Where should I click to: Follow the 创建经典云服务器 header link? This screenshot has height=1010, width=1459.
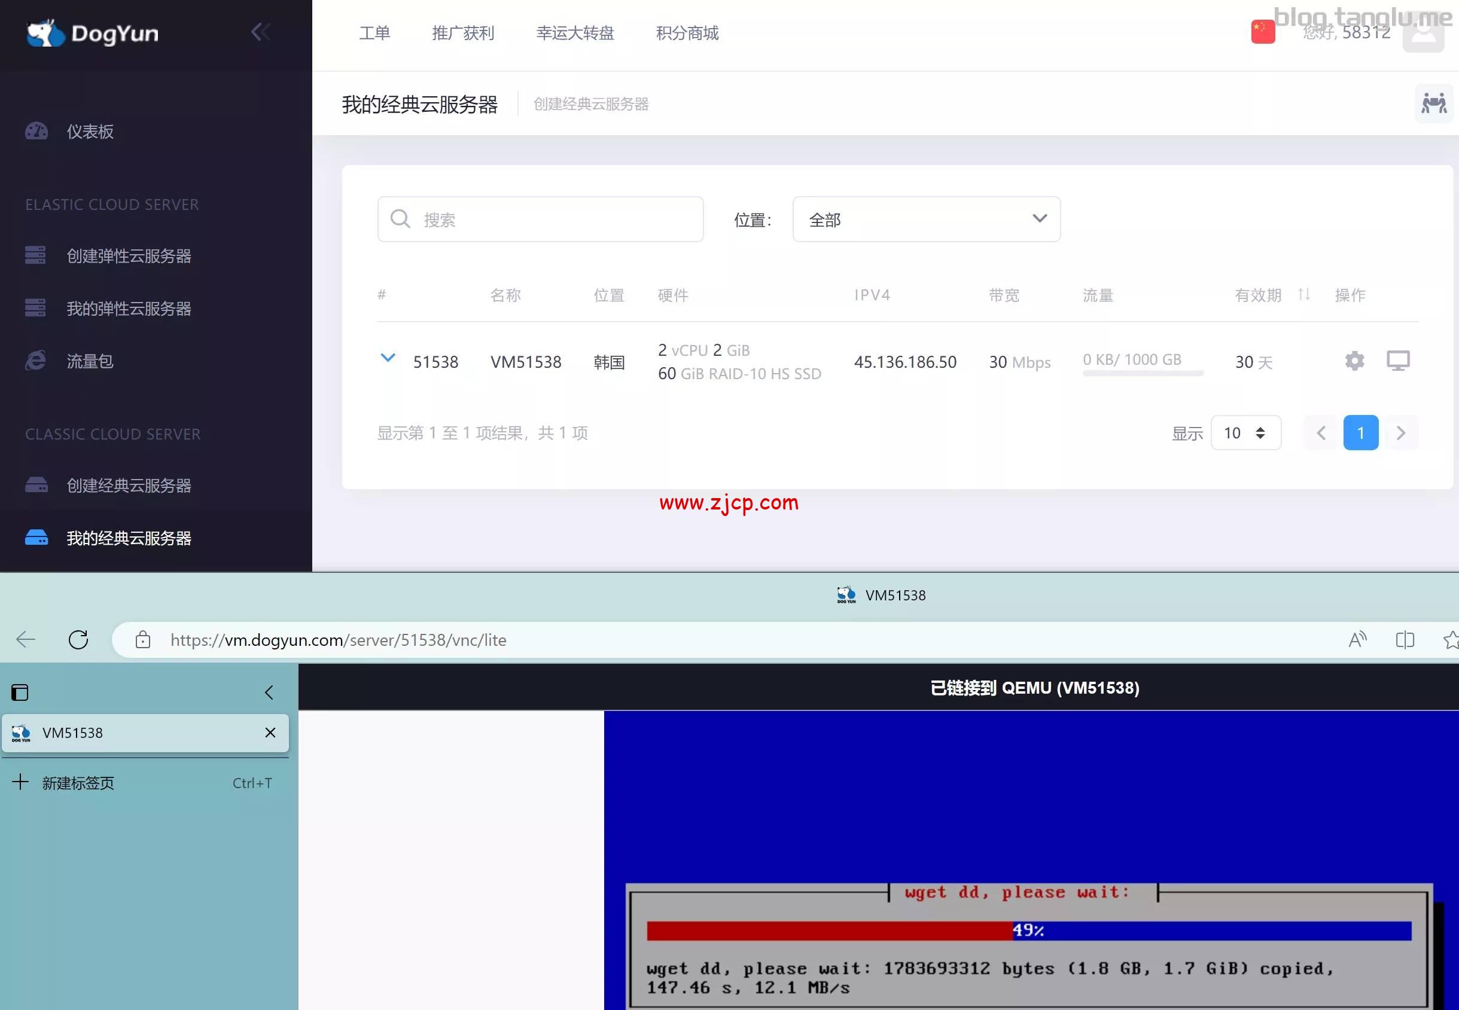[x=591, y=104]
